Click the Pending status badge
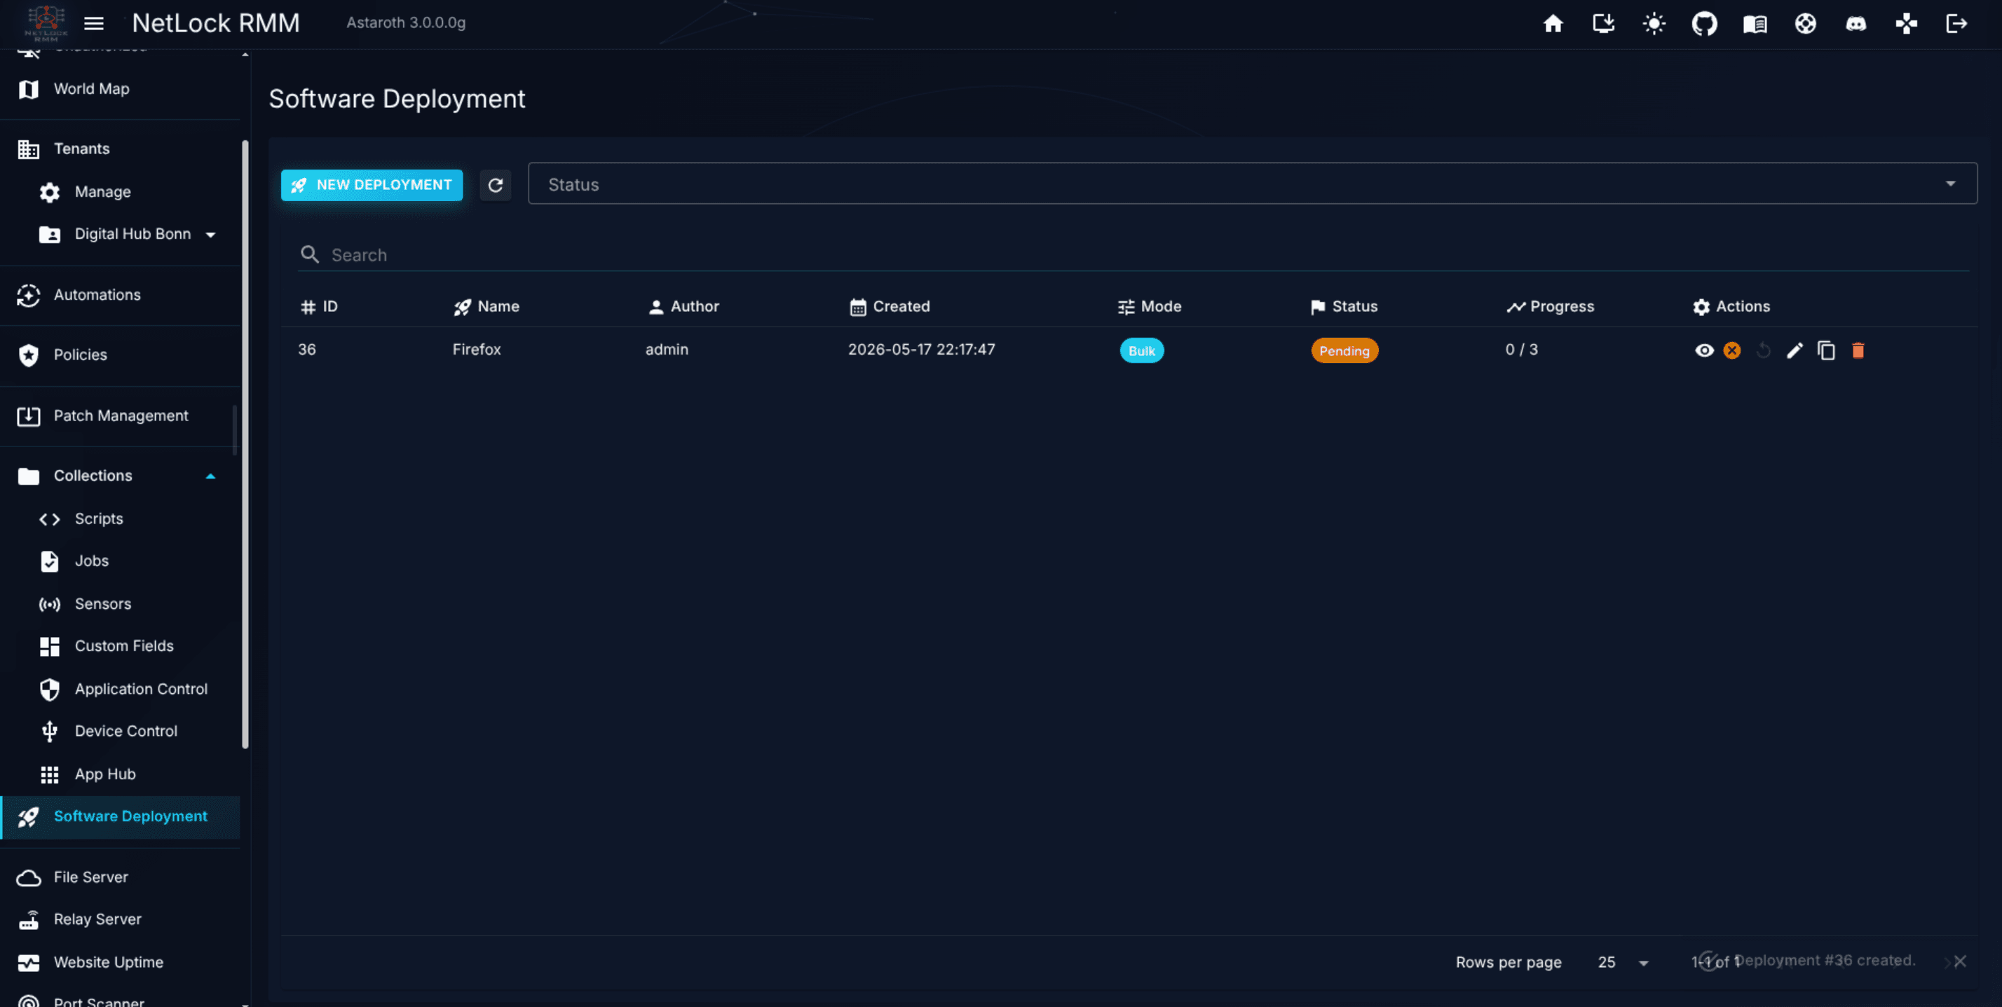 pos(1344,350)
